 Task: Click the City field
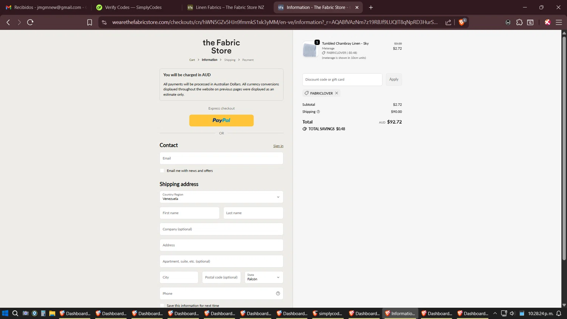pos(179,277)
